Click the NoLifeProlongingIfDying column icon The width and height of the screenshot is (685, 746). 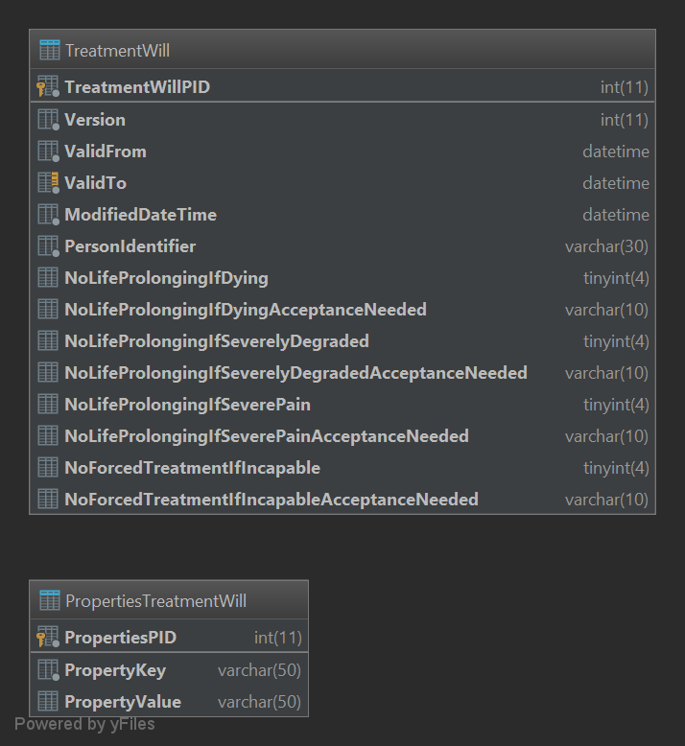point(48,278)
